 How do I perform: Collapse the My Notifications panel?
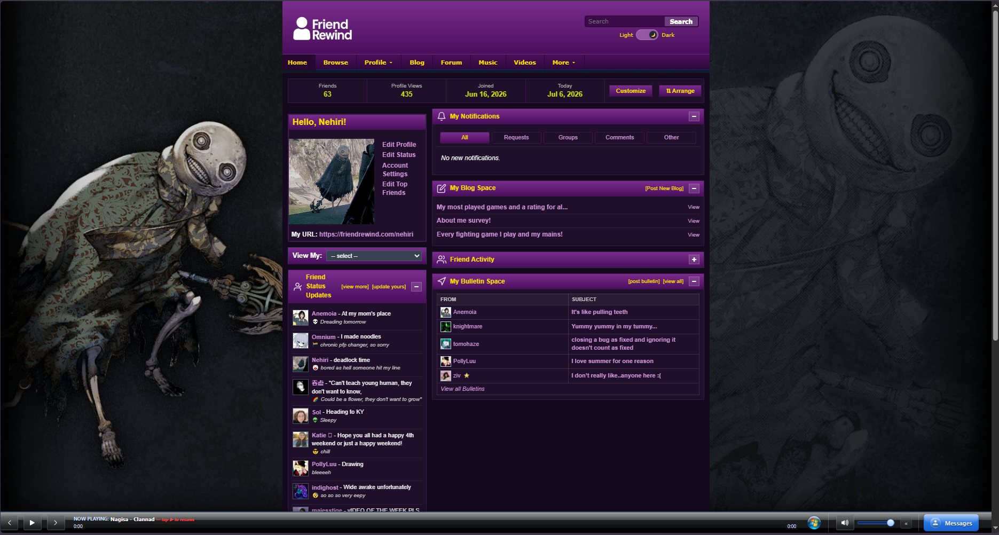[694, 116]
